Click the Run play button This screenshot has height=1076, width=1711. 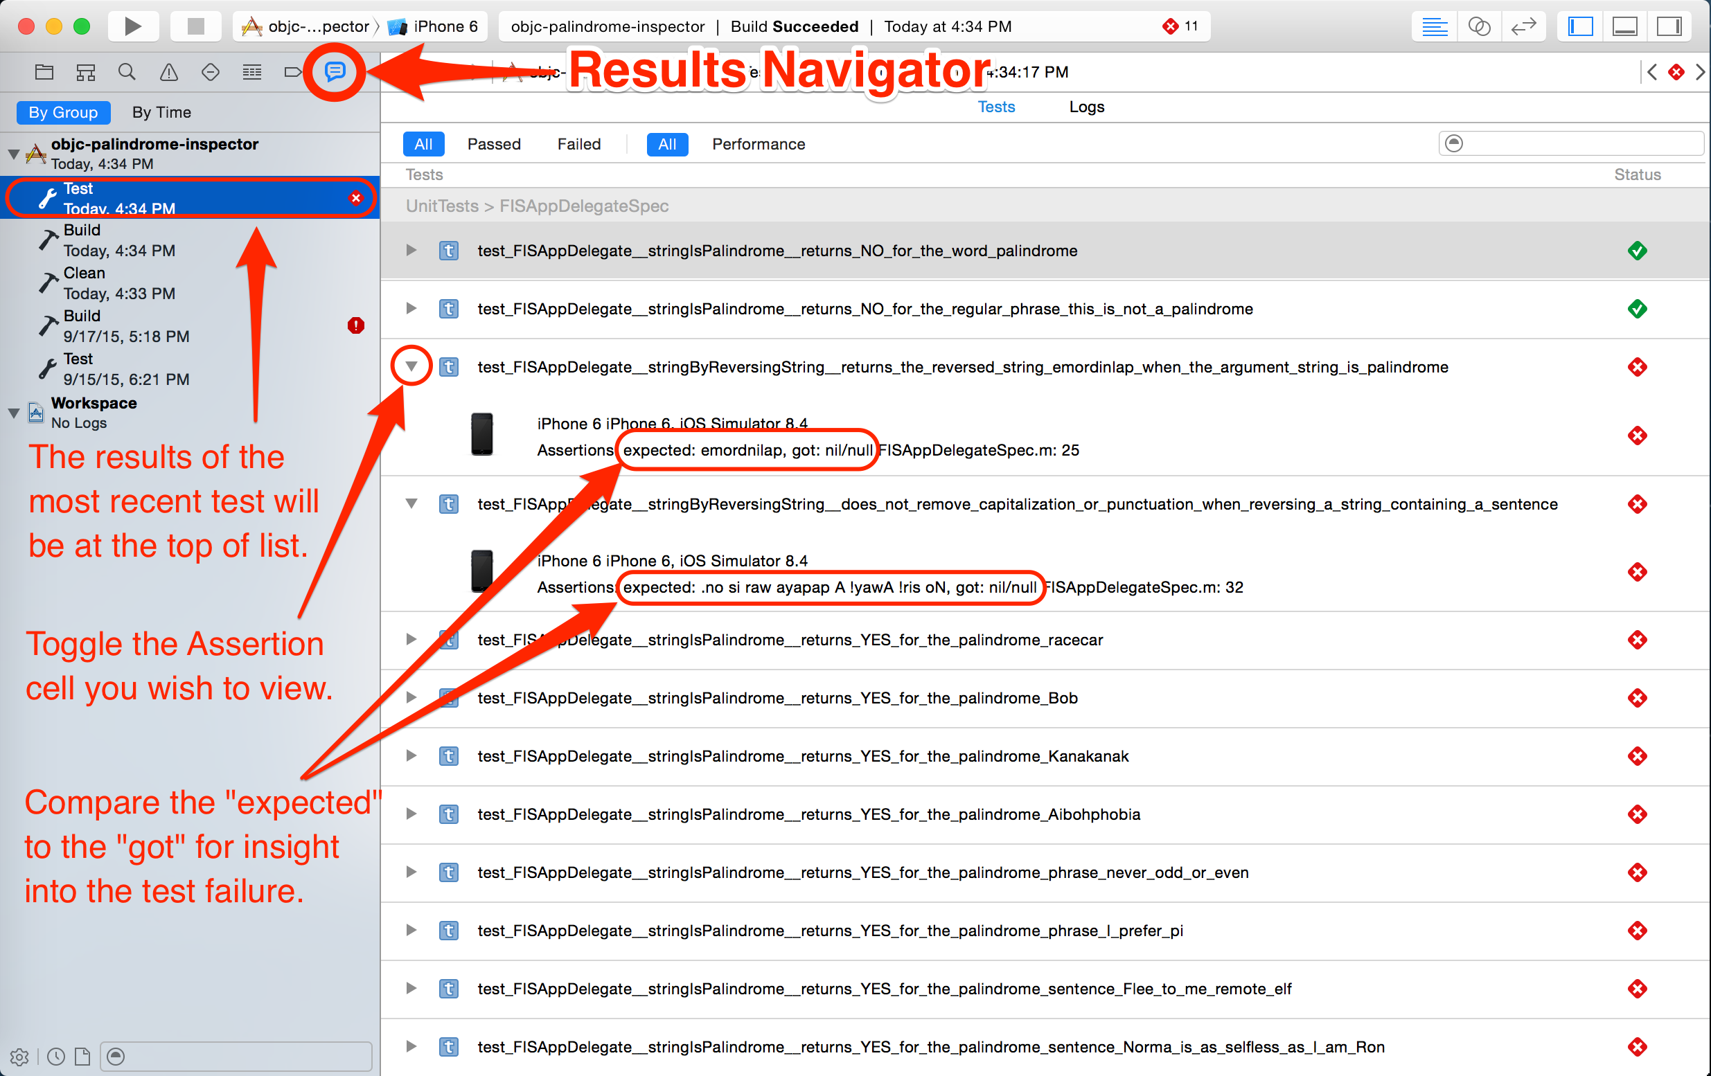coord(132,26)
